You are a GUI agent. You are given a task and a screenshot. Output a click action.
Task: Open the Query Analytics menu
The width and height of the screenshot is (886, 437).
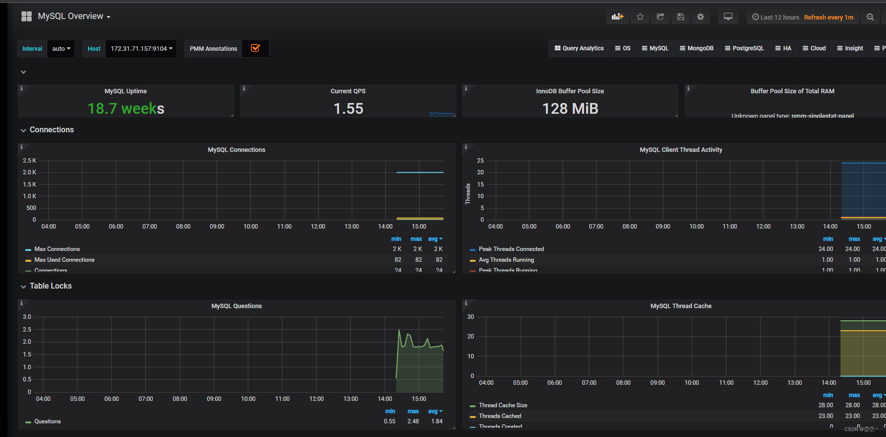pos(579,48)
